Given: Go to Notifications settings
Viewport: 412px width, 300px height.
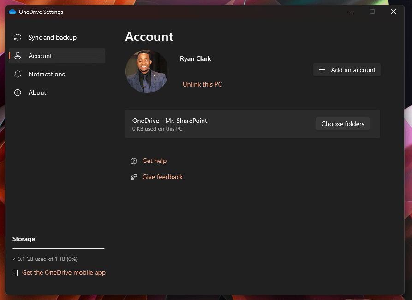Looking at the screenshot, I should [57, 74].
